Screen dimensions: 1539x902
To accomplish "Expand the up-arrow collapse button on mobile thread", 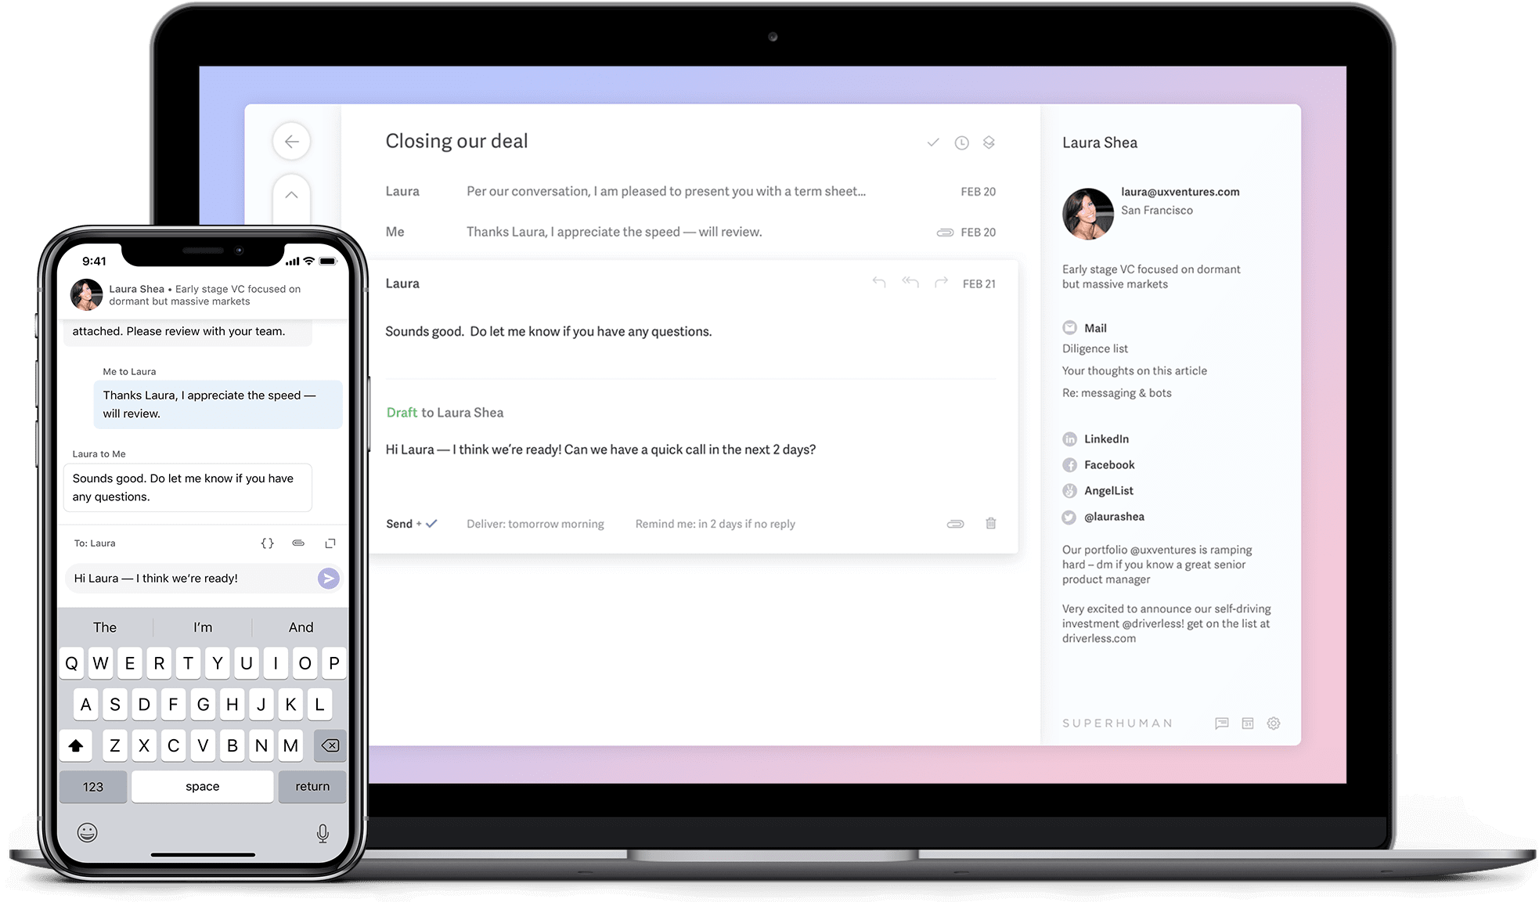I will pyautogui.click(x=292, y=196).
